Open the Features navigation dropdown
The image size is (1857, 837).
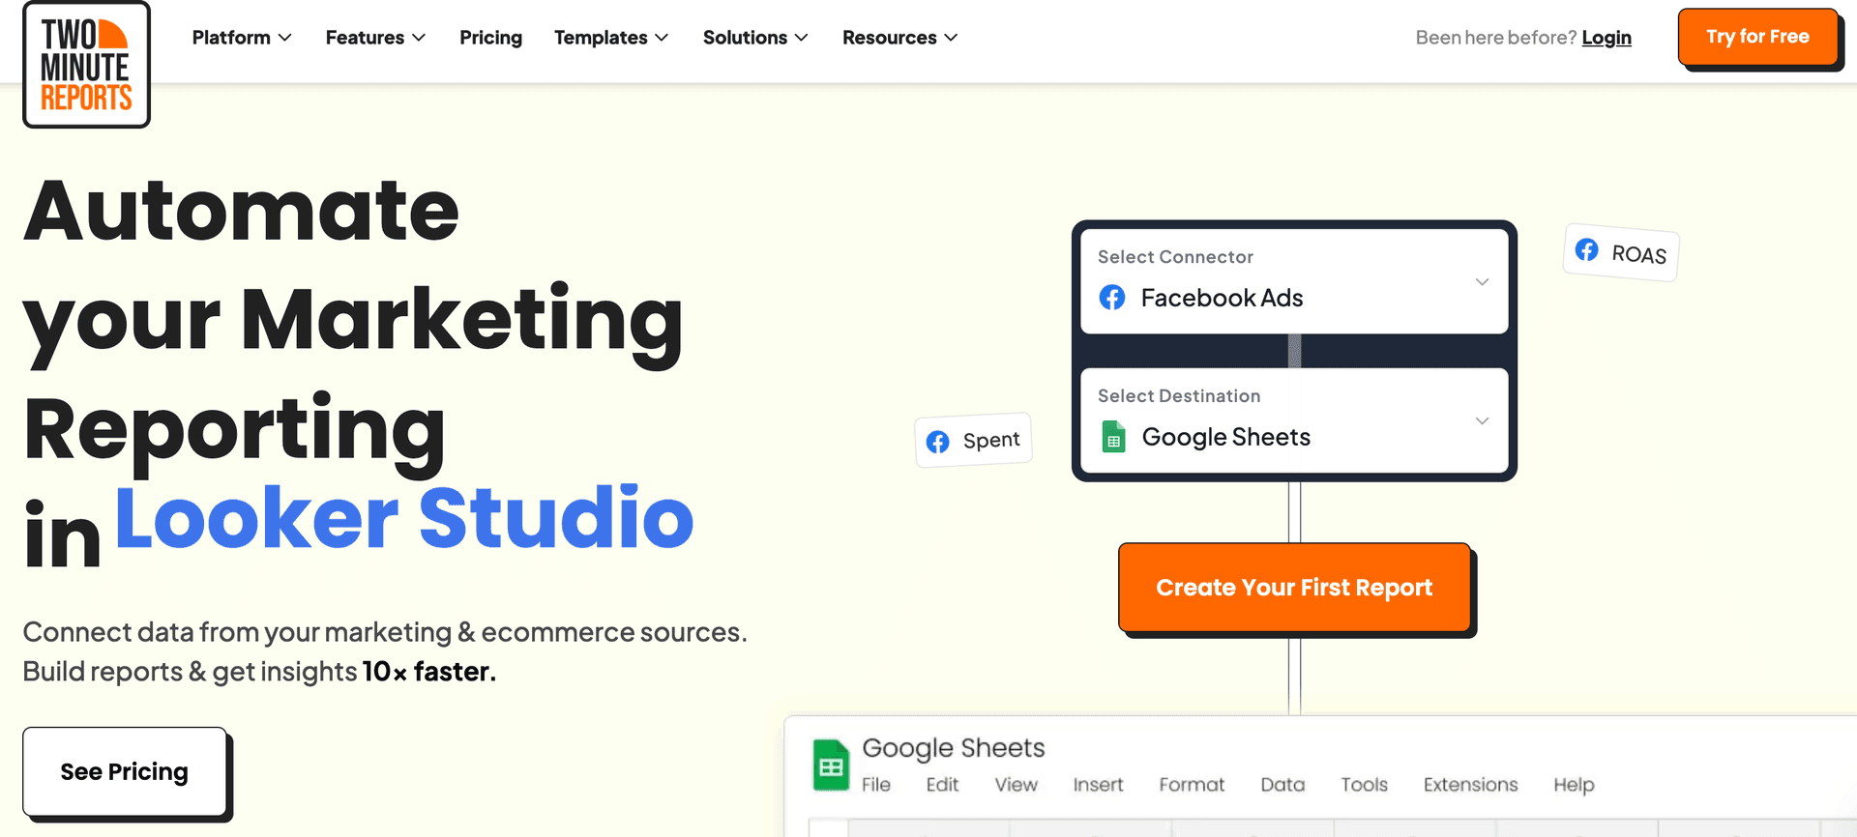pyautogui.click(x=375, y=38)
